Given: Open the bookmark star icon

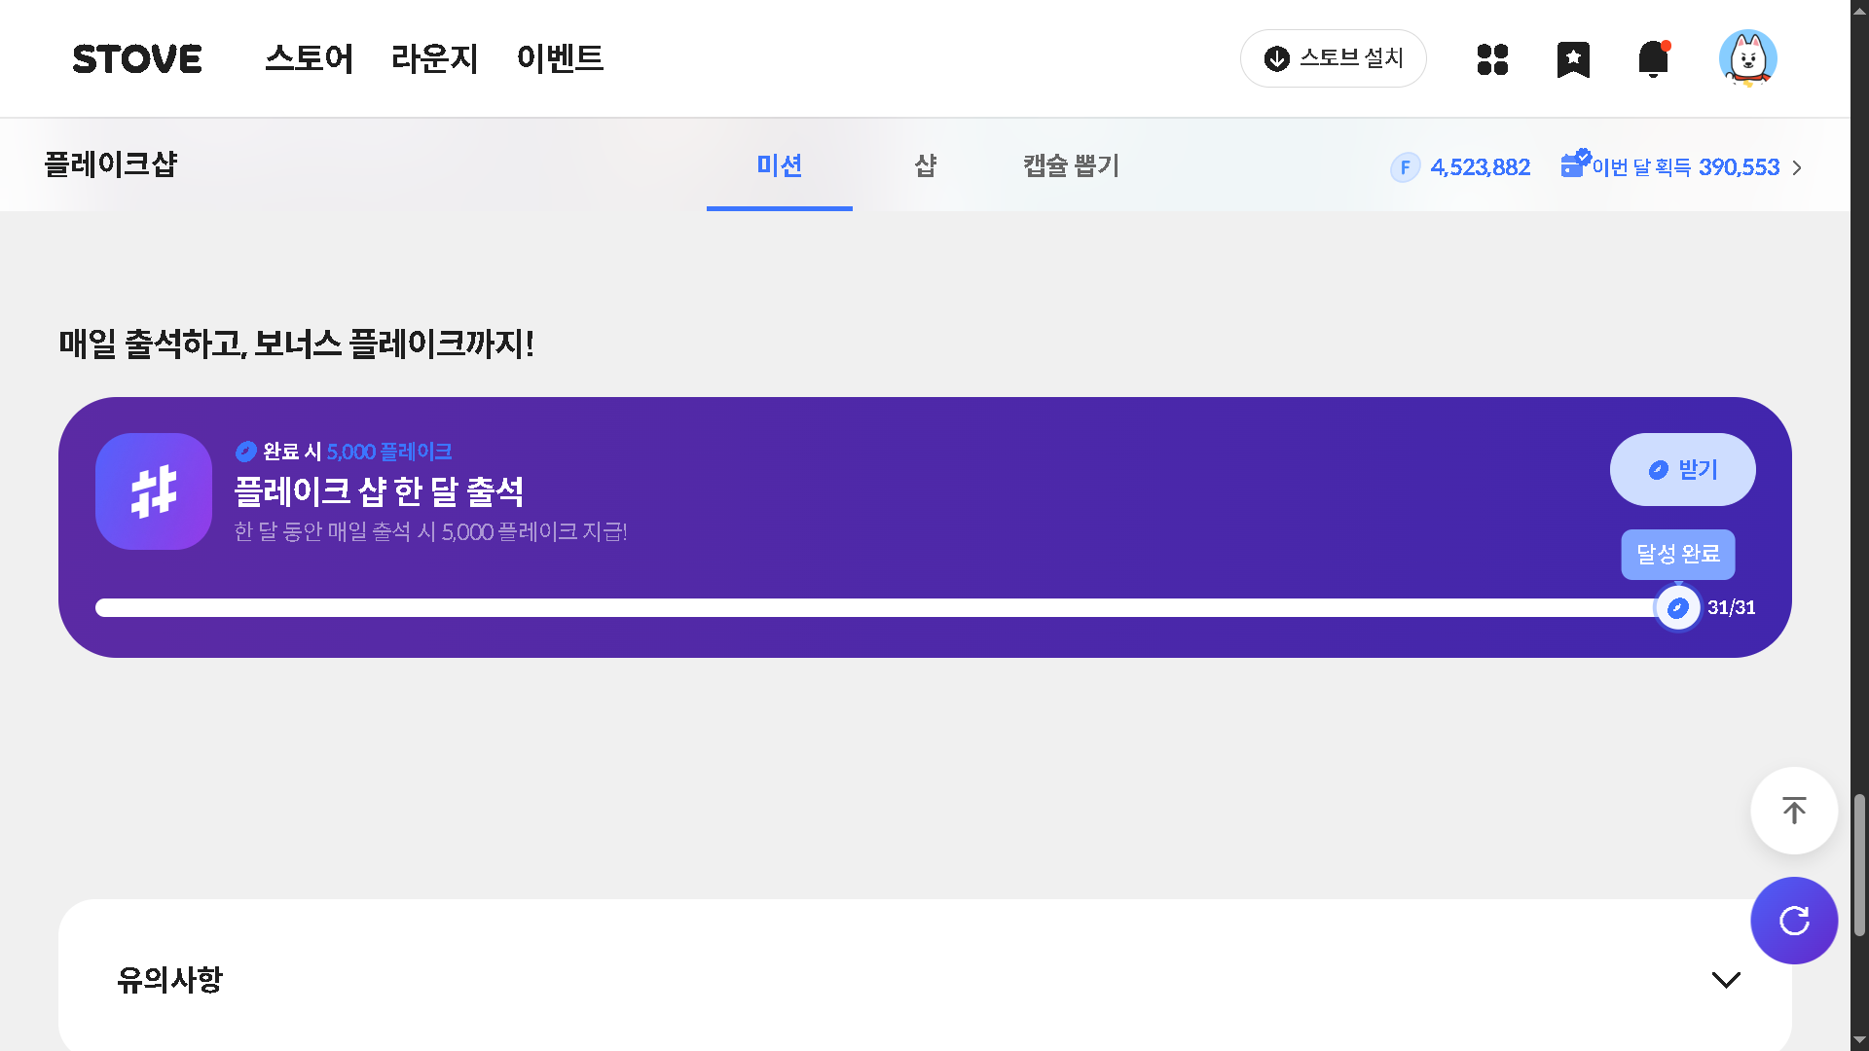Looking at the screenshot, I should 1573,59.
